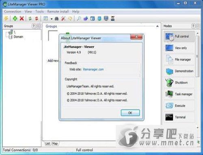203x155 pixels.
Task: Select the Shutdown mode
Action: point(179,83)
